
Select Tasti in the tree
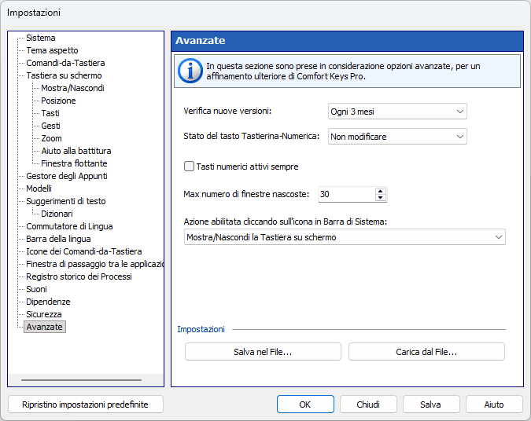point(50,113)
